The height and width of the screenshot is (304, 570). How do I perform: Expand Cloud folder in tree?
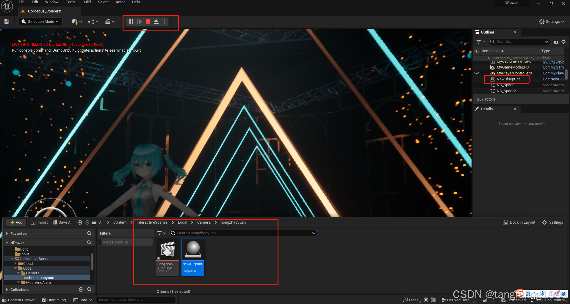point(15,264)
